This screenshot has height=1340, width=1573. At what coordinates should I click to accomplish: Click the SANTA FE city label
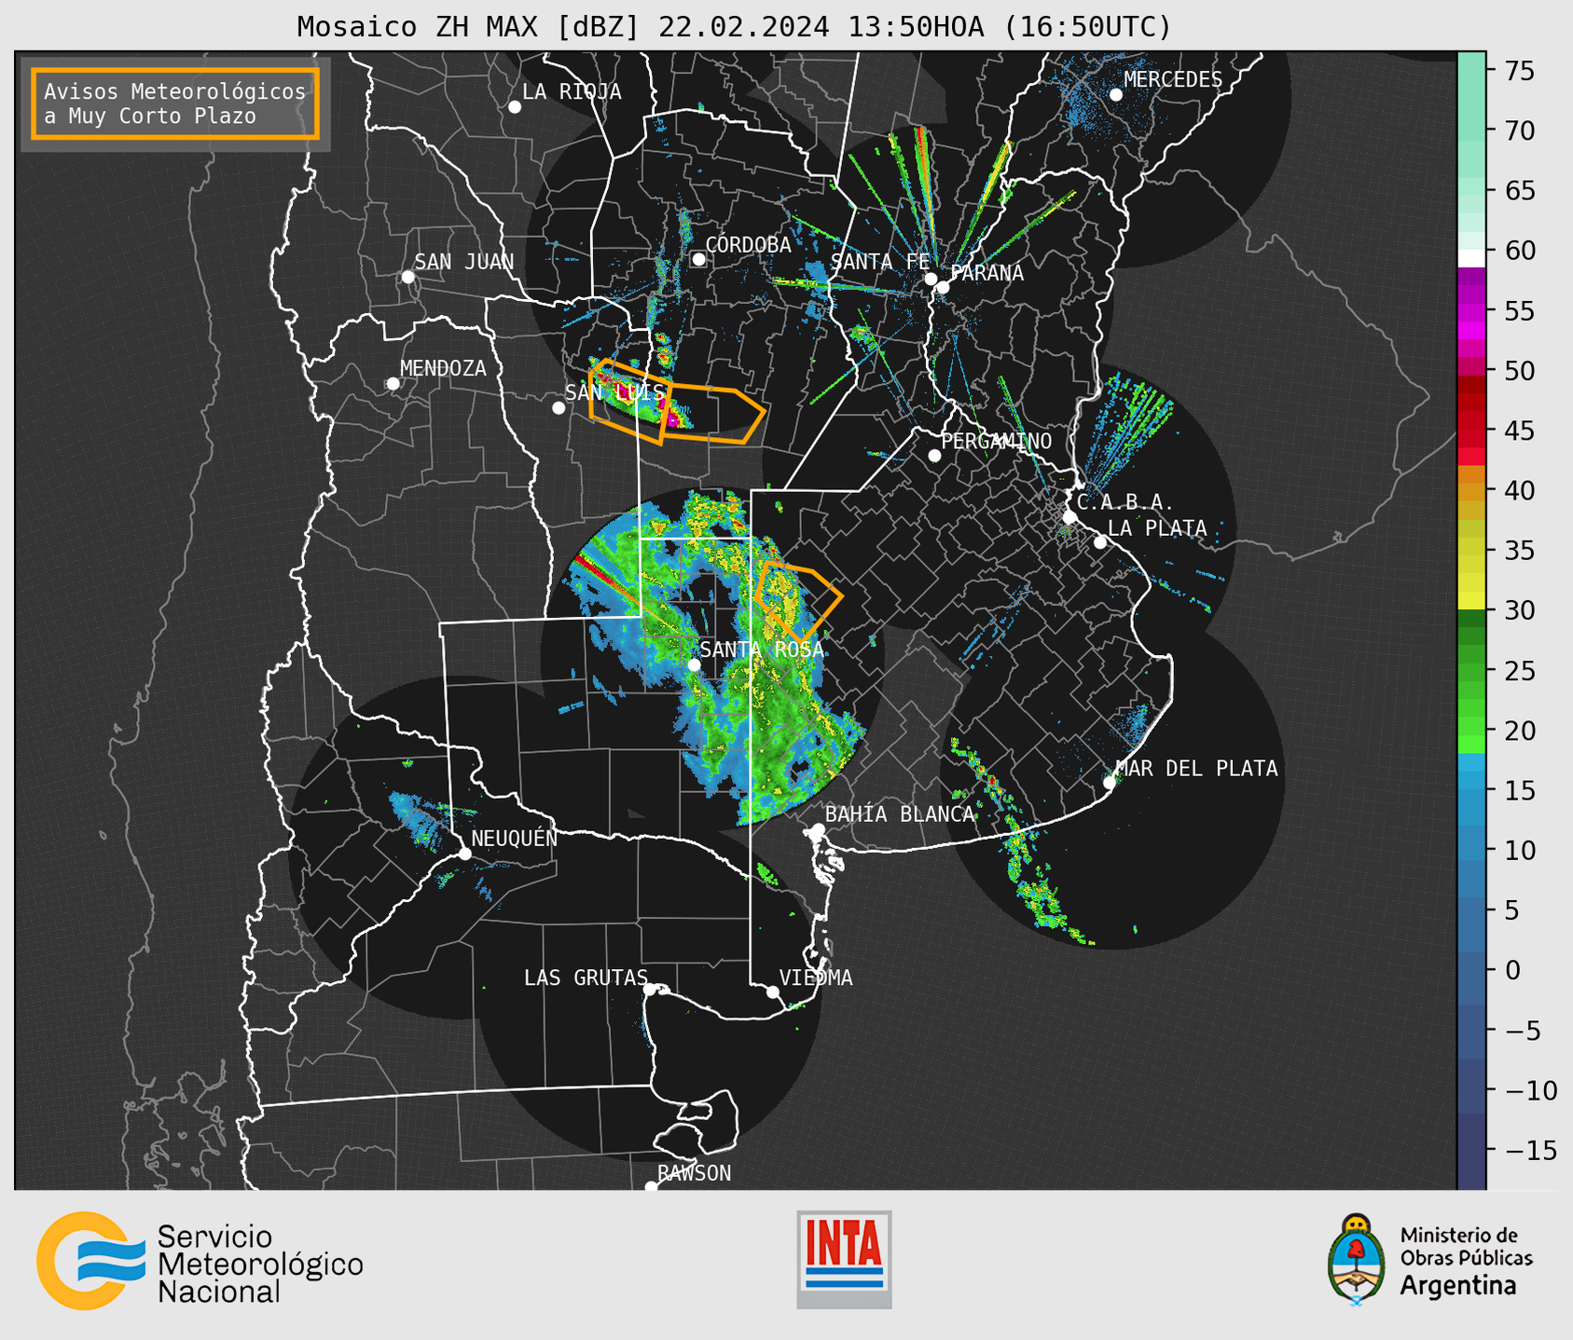click(880, 262)
